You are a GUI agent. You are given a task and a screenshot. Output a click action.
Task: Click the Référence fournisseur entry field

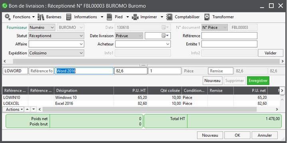[x=41, y=71]
